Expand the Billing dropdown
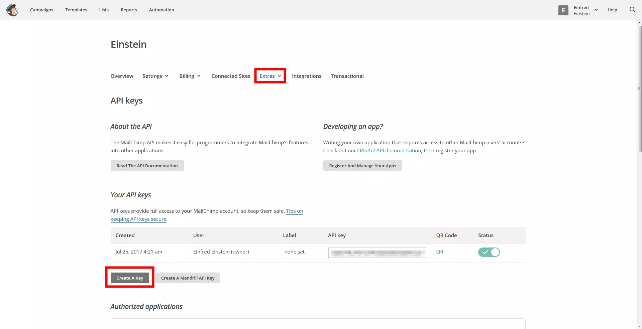 click(190, 76)
